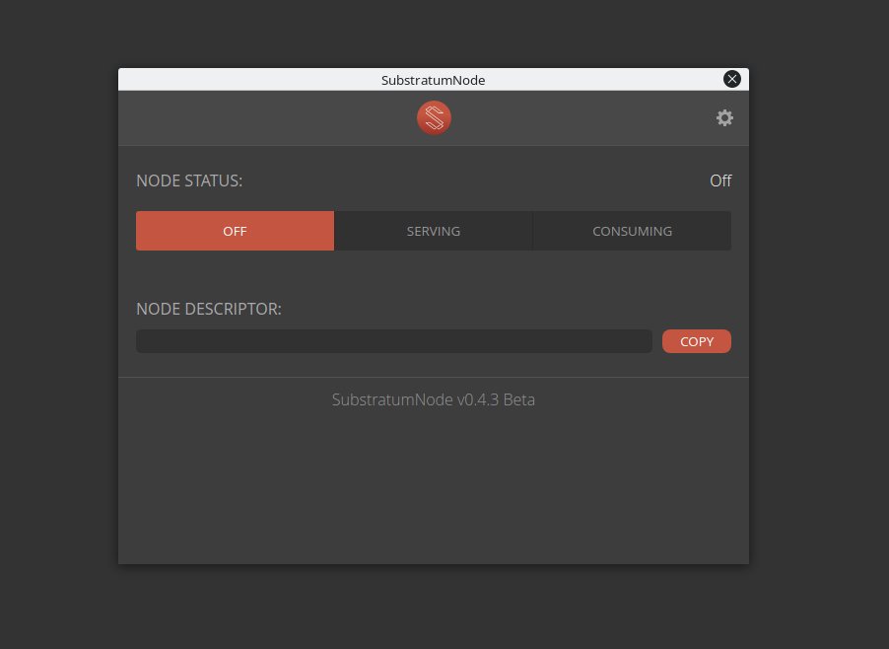Switch node status to CONSUMING

(632, 231)
